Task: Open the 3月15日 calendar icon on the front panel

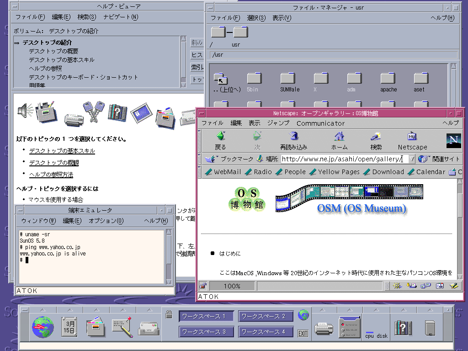Action: (69, 327)
